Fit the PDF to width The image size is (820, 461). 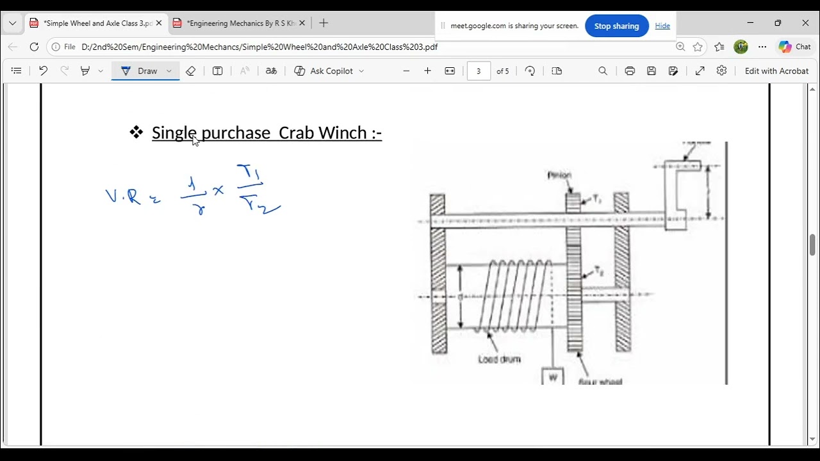pos(450,71)
